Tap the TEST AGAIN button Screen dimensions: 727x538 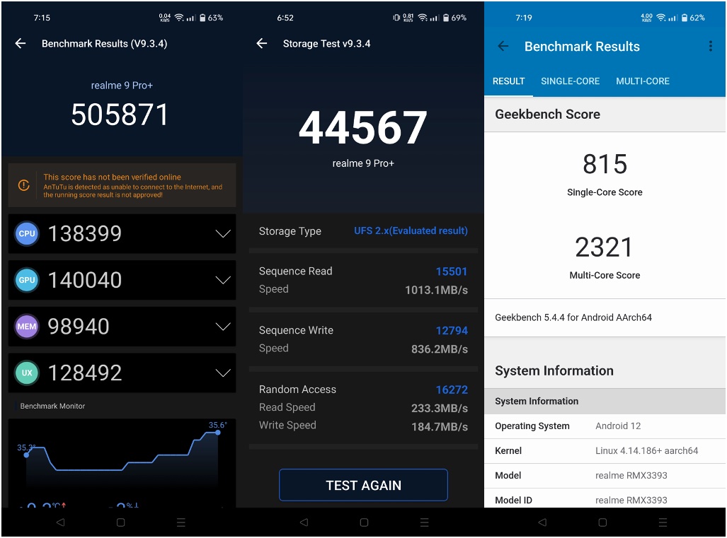[364, 485]
